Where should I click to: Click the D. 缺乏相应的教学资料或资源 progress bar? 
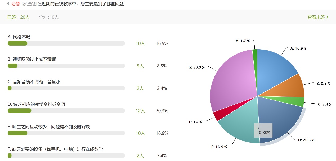tap(66, 111)
